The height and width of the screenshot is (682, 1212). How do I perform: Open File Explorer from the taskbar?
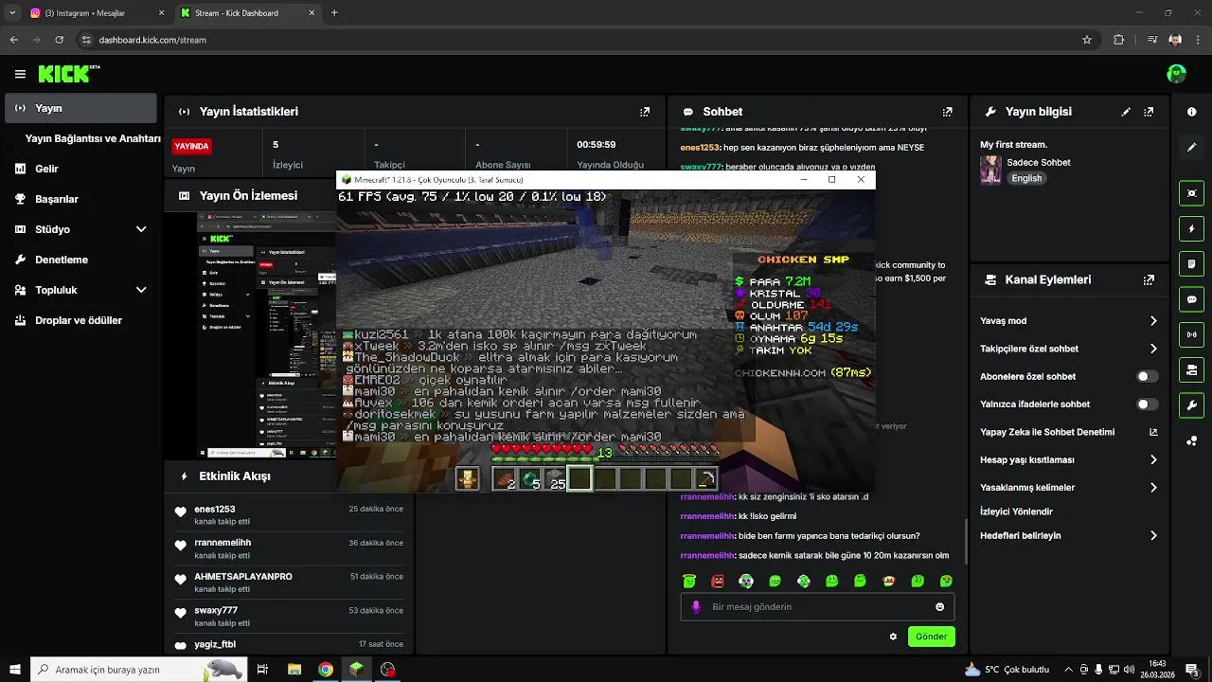click(294, 670)
